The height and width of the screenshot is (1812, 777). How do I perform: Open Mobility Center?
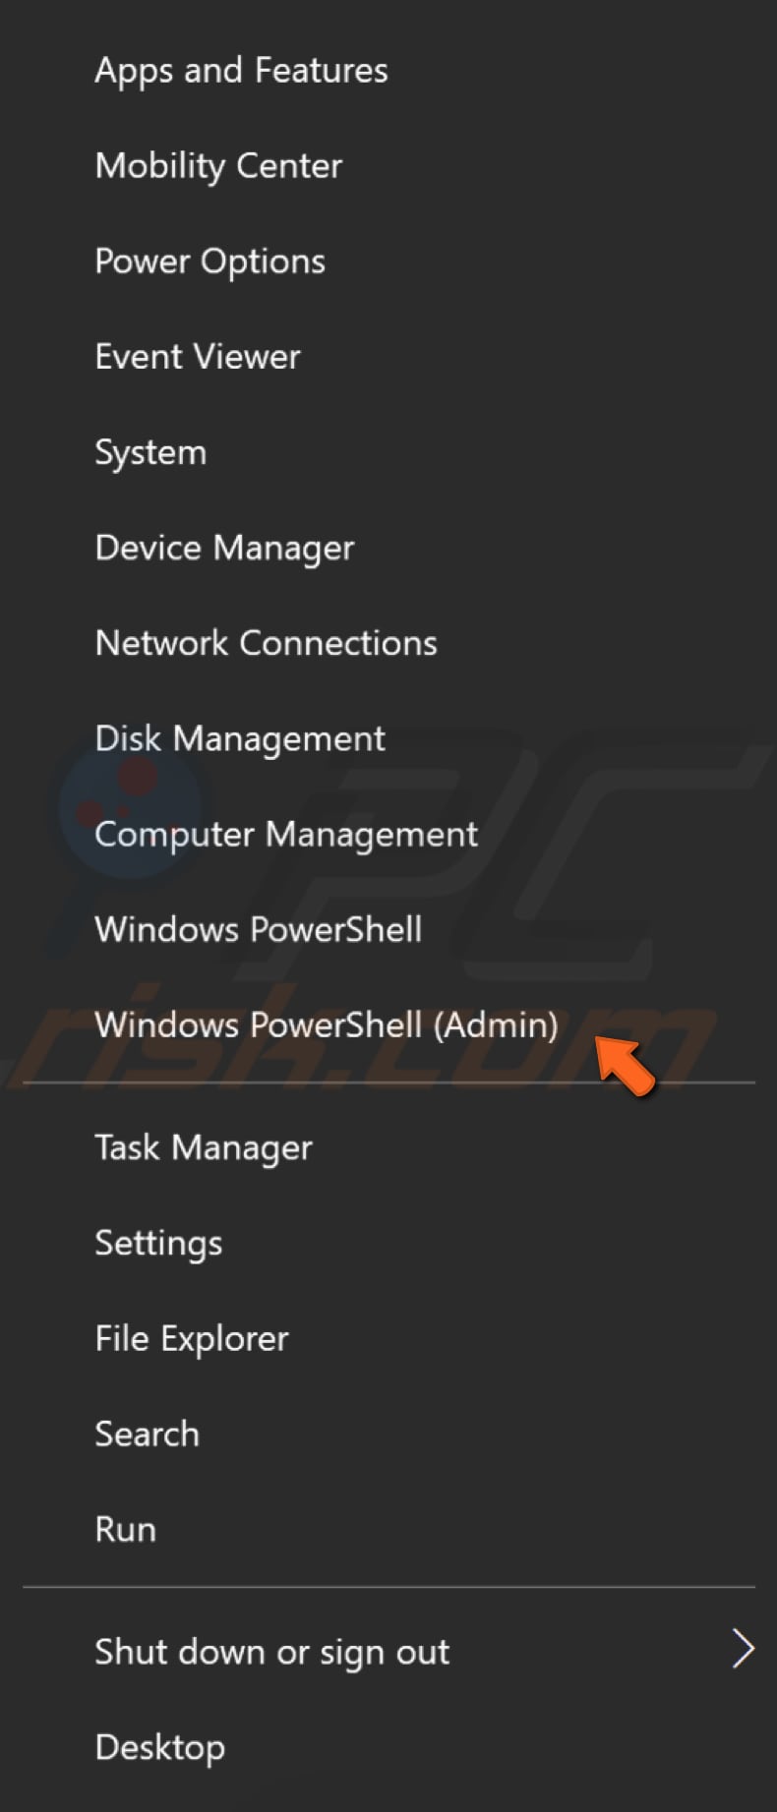click(x=218, y=165)
